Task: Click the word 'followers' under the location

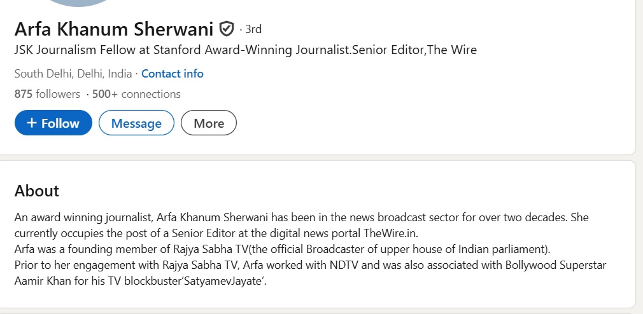Action: [58, 94]
